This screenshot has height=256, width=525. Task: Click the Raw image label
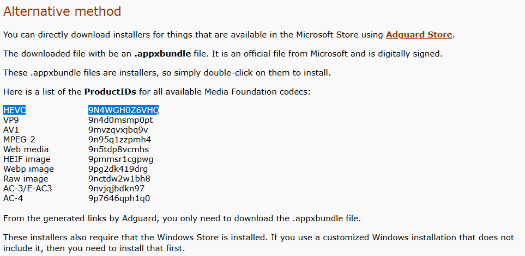point(26,179)
